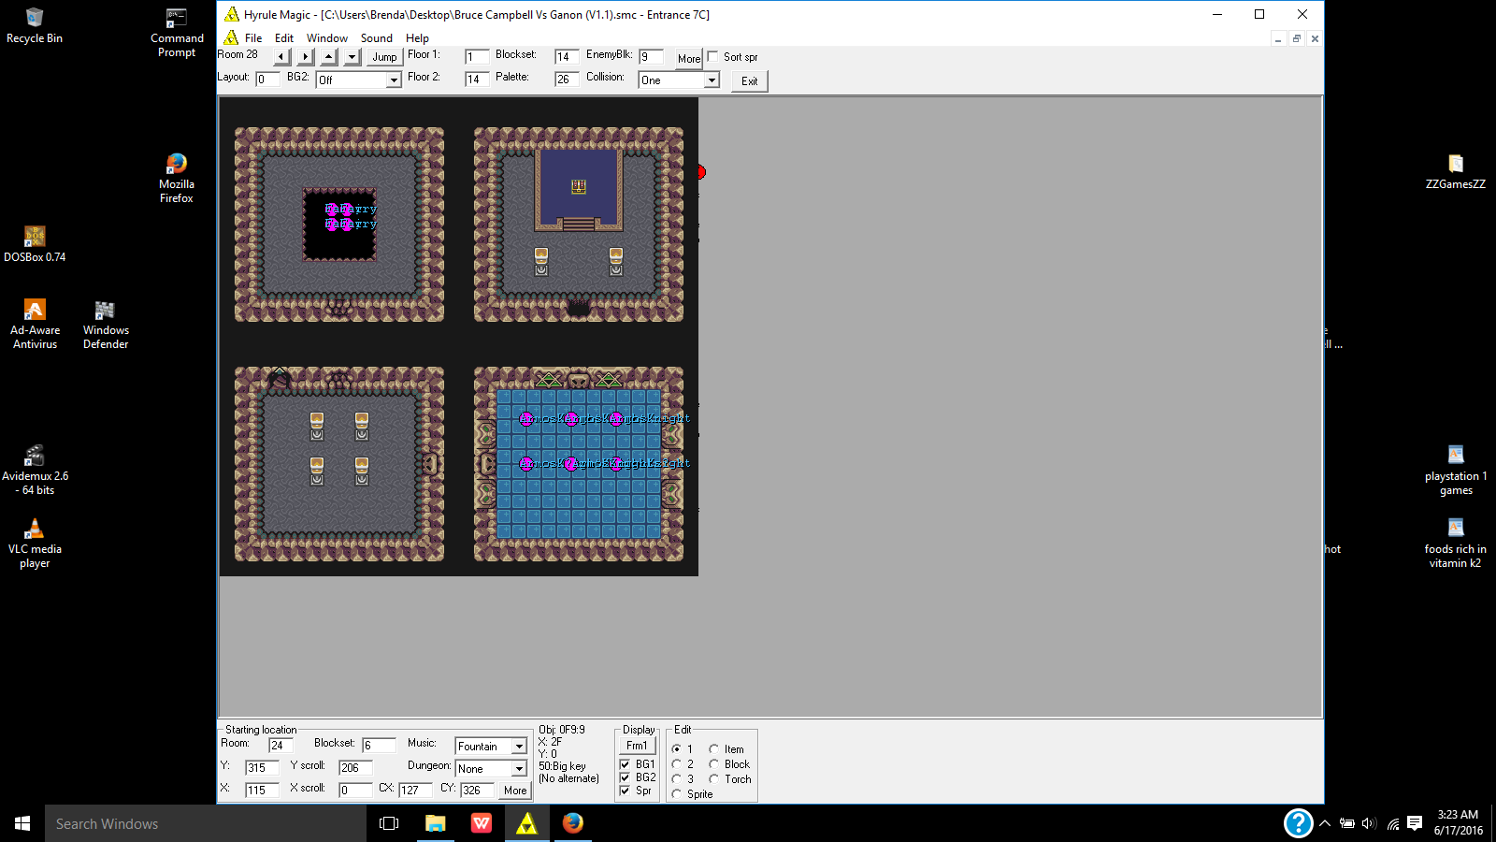This screenshot has width=1496, height=842.
Task: Select Edit layer 2 radio button
Action: point(676,764)
